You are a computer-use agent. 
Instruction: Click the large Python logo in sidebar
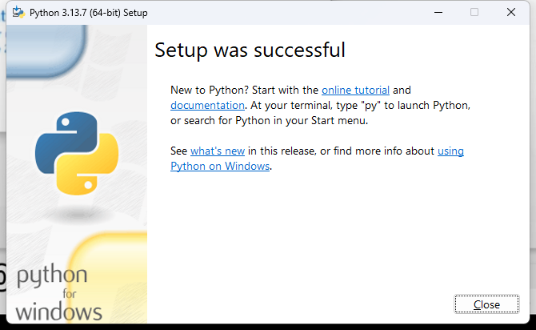click(76, 153)
